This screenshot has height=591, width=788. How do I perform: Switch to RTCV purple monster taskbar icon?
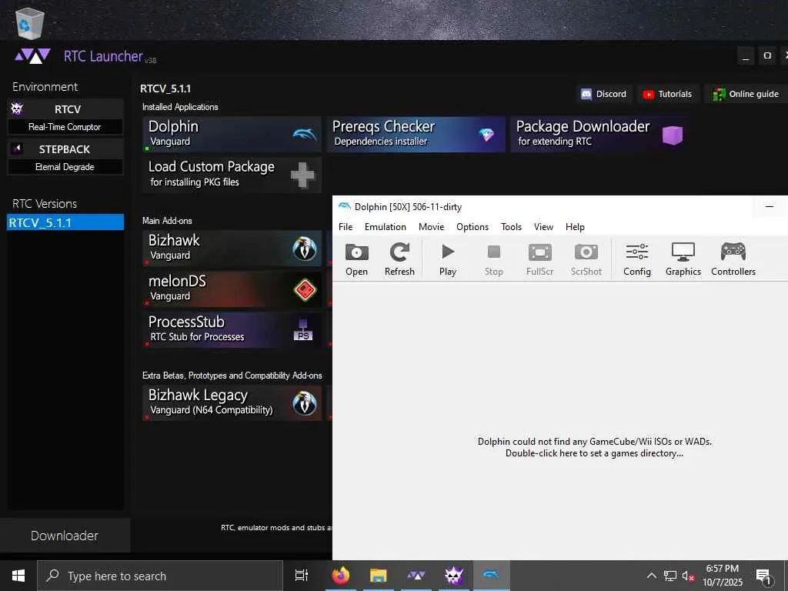(x=454, y=576)
